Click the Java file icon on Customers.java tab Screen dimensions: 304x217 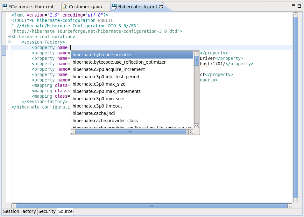(x=65, y=7)
